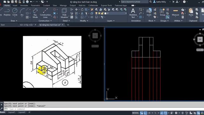Click the shopping cart icon
Image resolution: width=204 pixels, height=115 pixels.
[173, 2]
